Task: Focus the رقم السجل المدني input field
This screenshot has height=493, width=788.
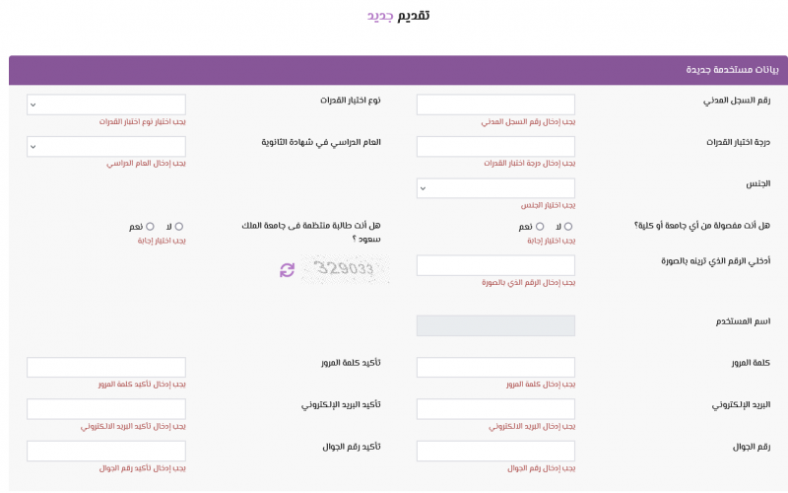Action: click(495, 105)
